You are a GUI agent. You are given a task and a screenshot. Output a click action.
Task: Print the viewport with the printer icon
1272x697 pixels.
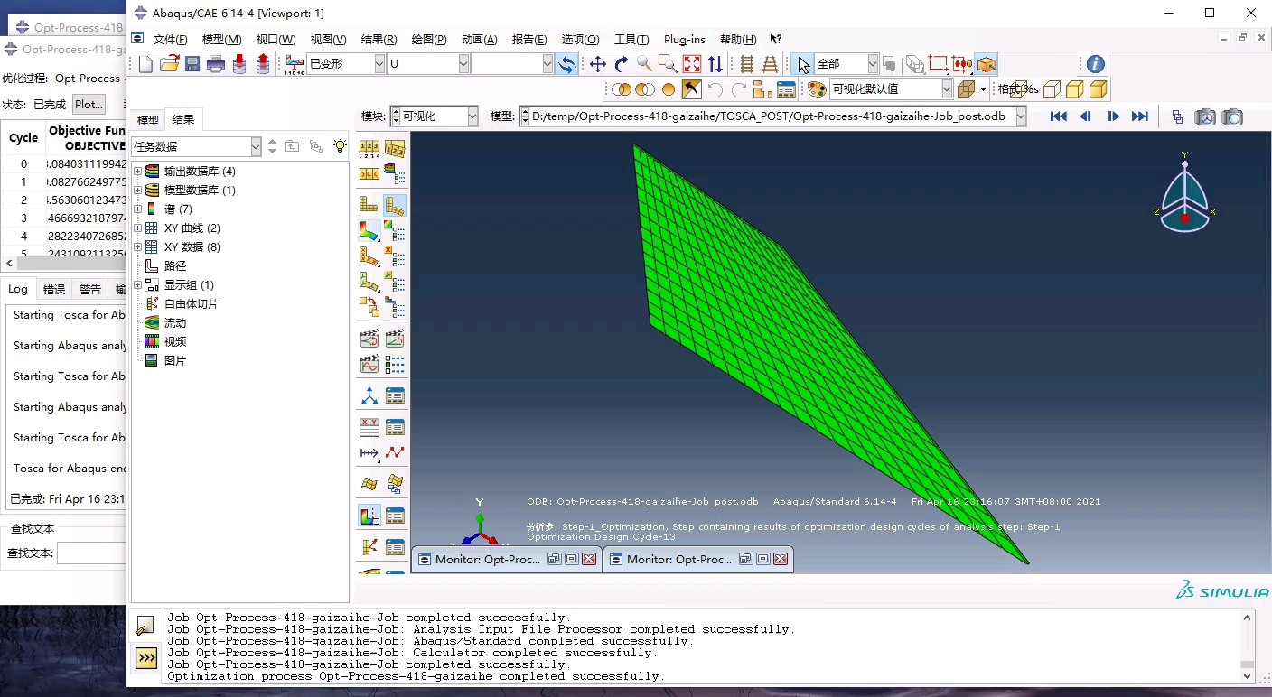coord(216,64)
